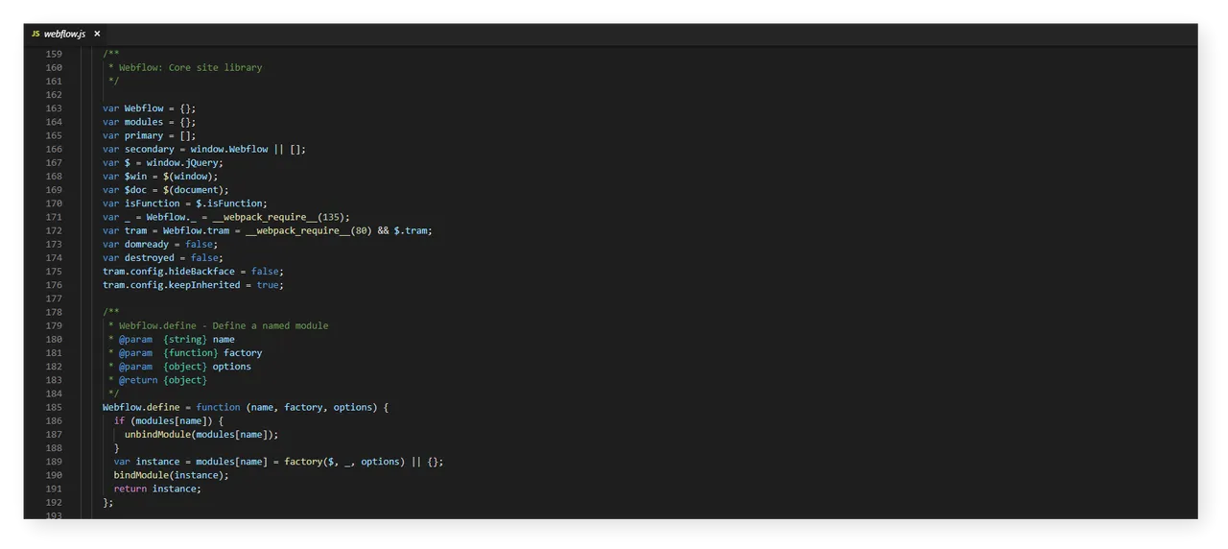Screen dimensions: 1228x549
Task: Click 'window.Webflow || []' in secondary line
Action: [248, 149]
